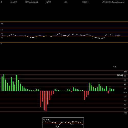The width and height of the screenshot is (128, 128).
Task: Click the RSI axis label 70
Action: tap(2, 29)
